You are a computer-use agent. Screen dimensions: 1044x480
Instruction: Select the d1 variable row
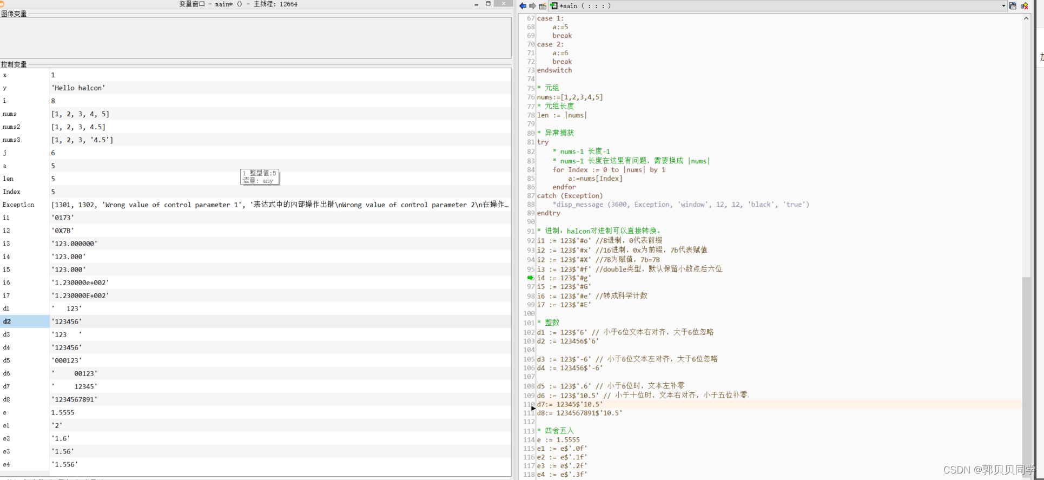pos(255,308)
